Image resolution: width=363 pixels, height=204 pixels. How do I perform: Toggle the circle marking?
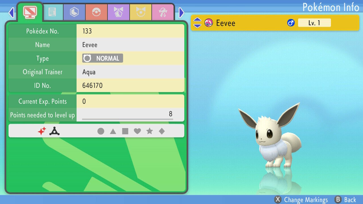(101, 131)
